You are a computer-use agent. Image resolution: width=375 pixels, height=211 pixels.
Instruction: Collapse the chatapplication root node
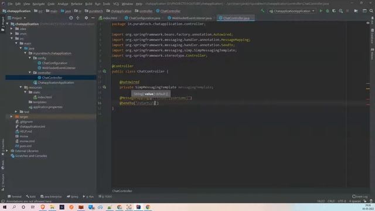(8, 24)
